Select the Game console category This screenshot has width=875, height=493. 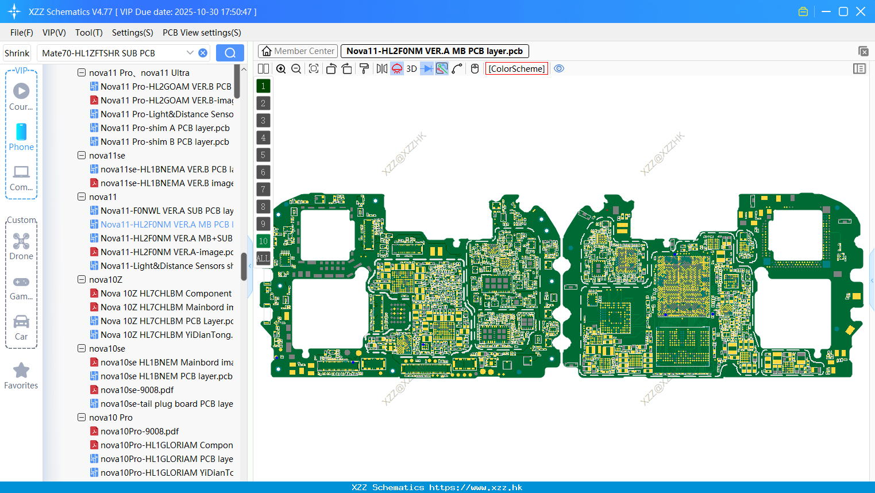[21, 287]
